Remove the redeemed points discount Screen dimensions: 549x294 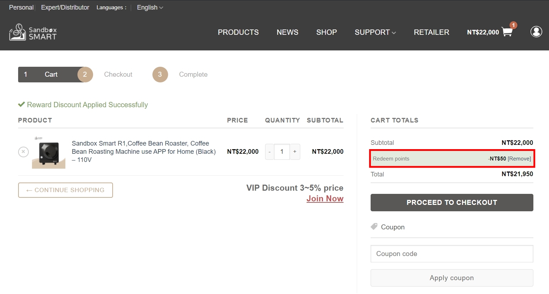click(x=519, y=159)
